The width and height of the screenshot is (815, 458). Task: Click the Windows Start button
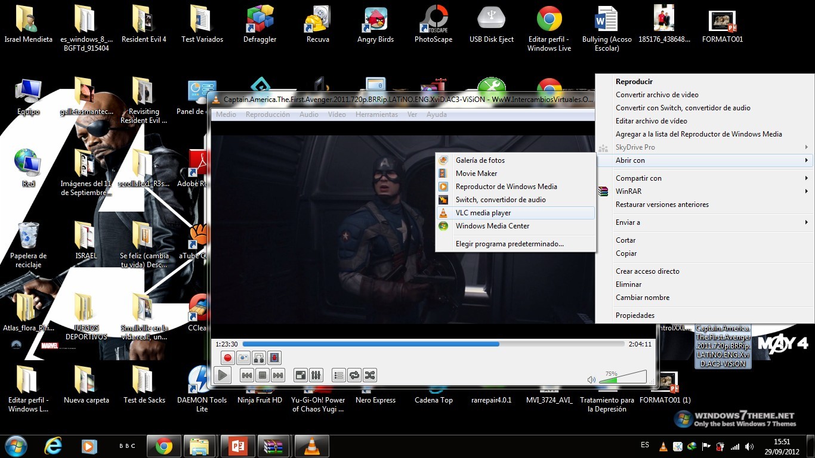click(16, 446)
